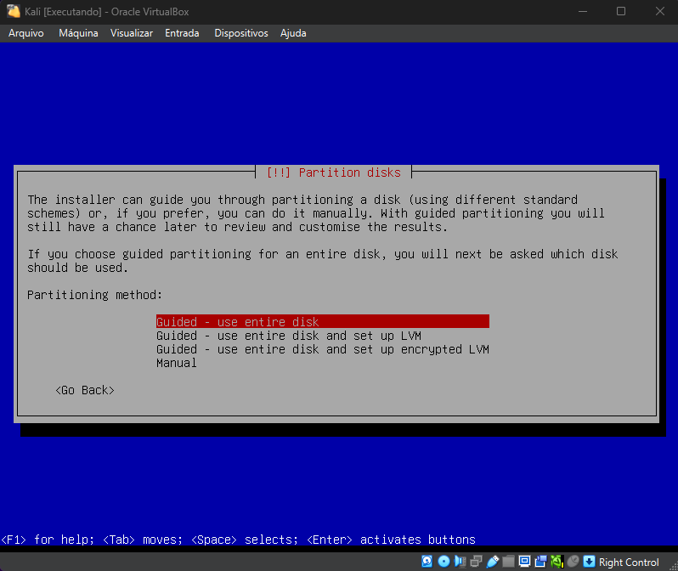Click the keyboard capture arrow icon
The image size is (678, 571).
(589, 562)
